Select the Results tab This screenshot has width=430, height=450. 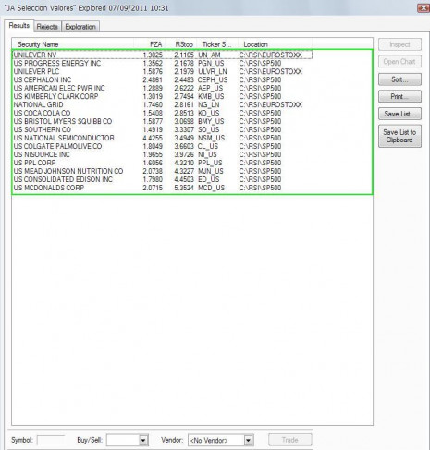(19, 26)
